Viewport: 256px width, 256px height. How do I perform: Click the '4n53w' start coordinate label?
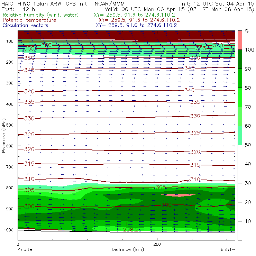point(25,249)
